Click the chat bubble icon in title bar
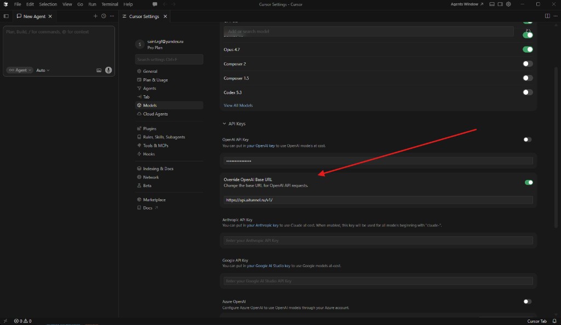 pos(155,4)
